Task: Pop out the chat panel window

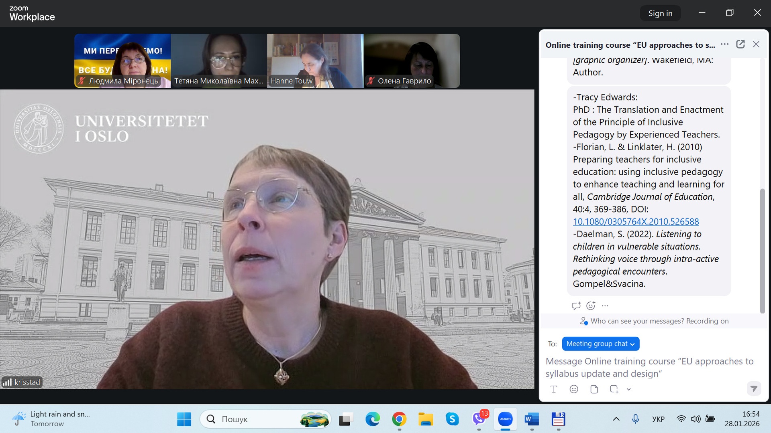Action: (740, 45)
